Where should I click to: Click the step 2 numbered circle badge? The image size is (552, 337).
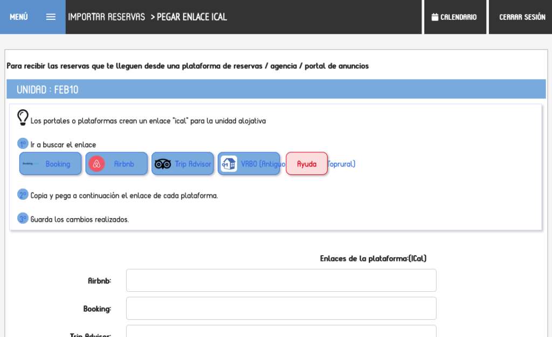click(x=22, y=194)
